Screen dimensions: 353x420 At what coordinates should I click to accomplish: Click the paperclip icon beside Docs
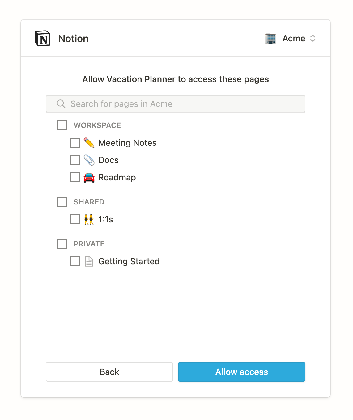(89, 160)
